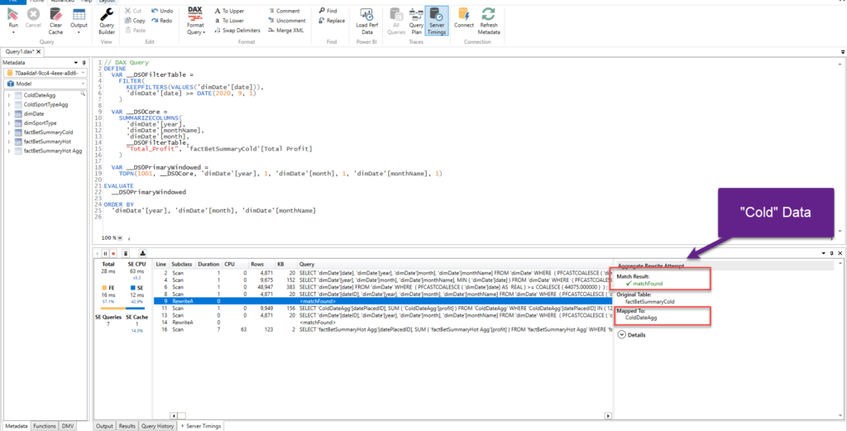Image resolution: width=847 pixels, height=431 pixels.
Task: Pause the server timings trace
Action: [x=105, y=253]
